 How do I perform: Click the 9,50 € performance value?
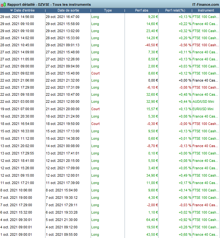click(x=153, y=131)
